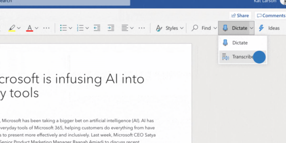The height and width of the screenshot is (143, 286).
Task: Expand the Styles dropdown chevron
Action: 182,28
